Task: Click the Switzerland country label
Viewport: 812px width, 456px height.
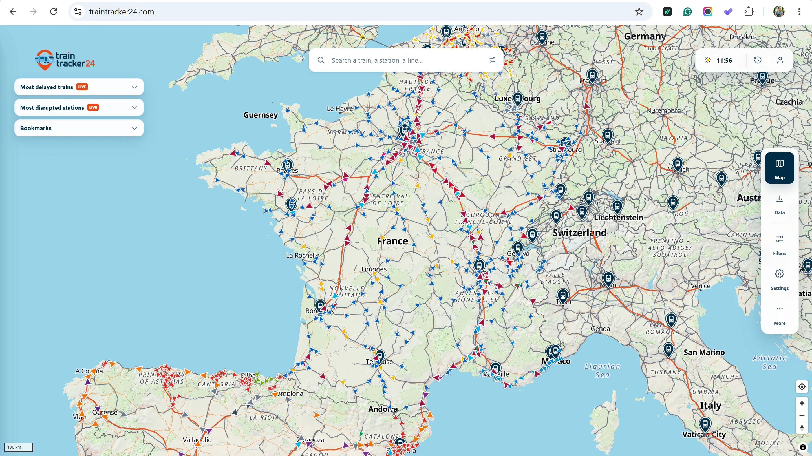Action: [x=579, y=233]
